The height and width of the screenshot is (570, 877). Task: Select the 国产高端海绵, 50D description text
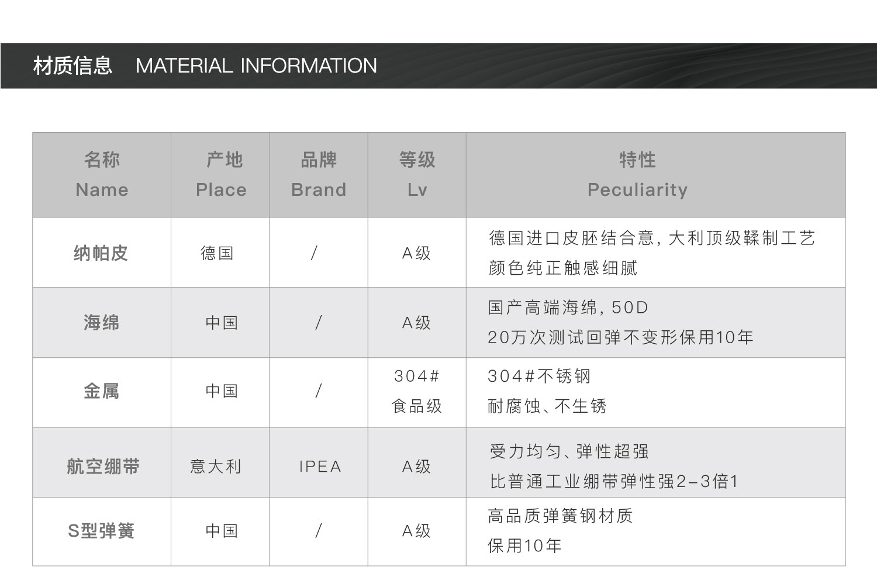click(x=568, y=308)
